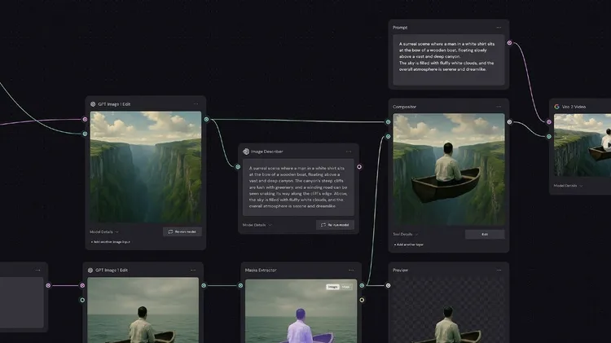611x343 pixels.
Task: Expand Model Details under Image Describer
Action: [x=257, y=225]
